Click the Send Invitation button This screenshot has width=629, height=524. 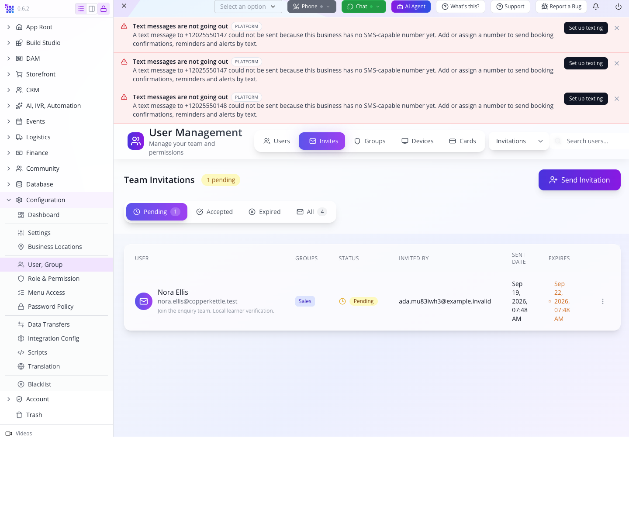coord(580,180)
